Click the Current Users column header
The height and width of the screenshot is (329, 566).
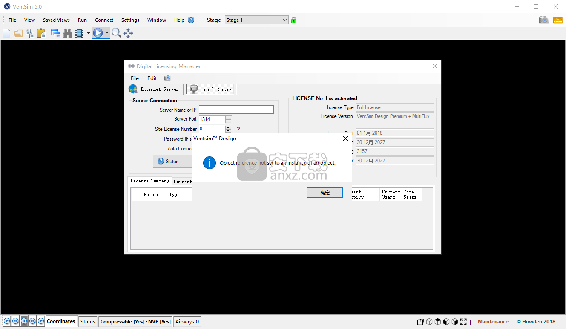(x=391, y=194)
